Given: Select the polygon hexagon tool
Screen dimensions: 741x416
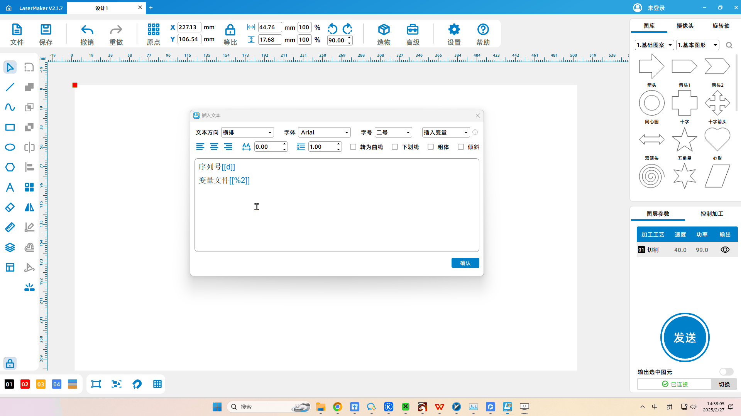Looking at the screenshot, I should click(10, 167).
